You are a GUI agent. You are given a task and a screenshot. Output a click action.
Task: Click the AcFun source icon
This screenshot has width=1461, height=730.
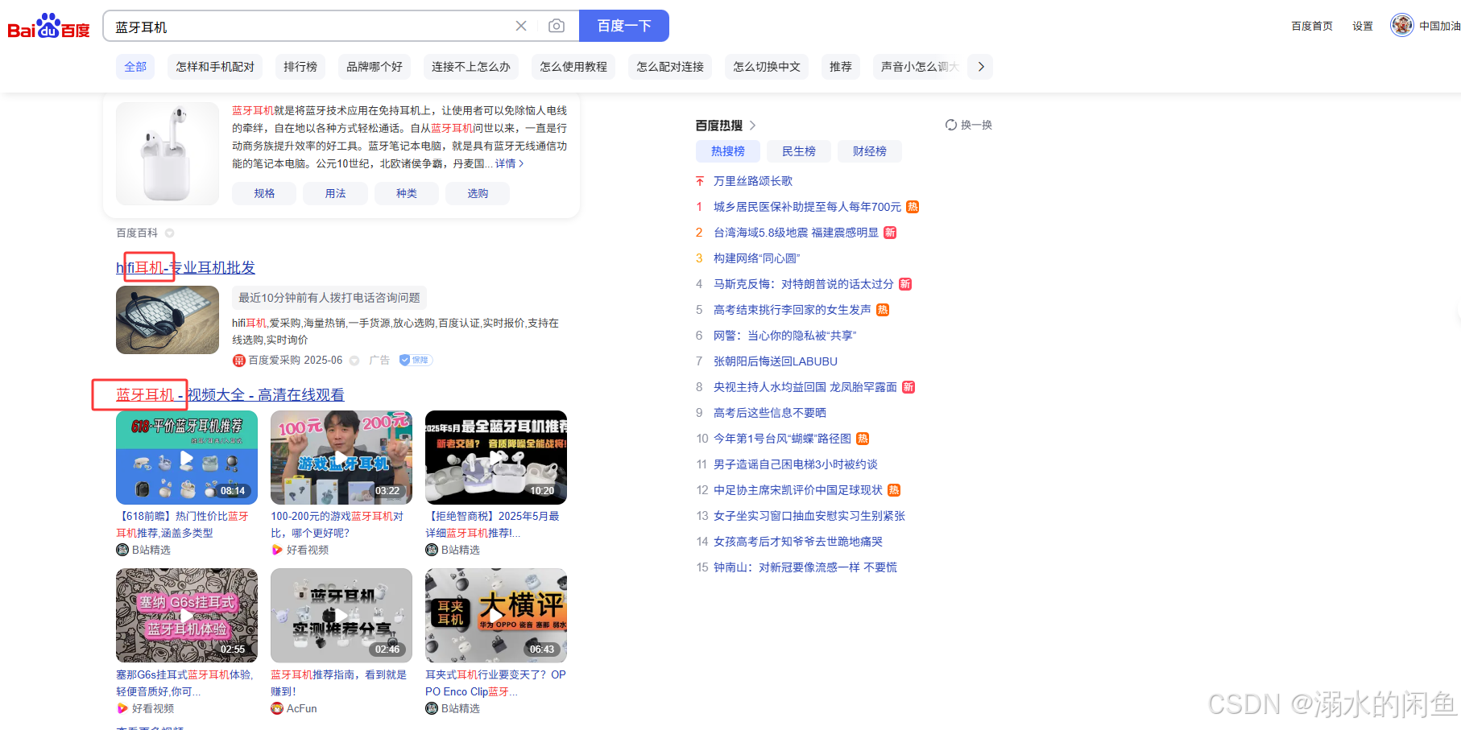(x=277, y=708)
